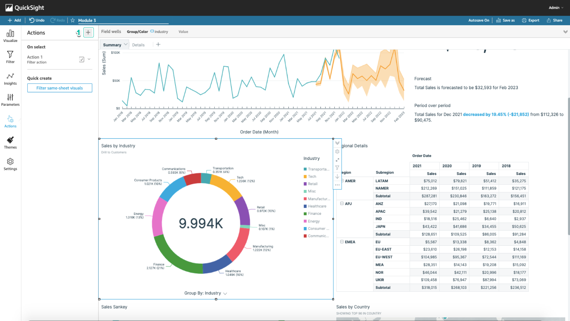The height and width of the screenshot is (321, 570).
Task: Click the Transportation legend swatch
Action: [305, 169]
